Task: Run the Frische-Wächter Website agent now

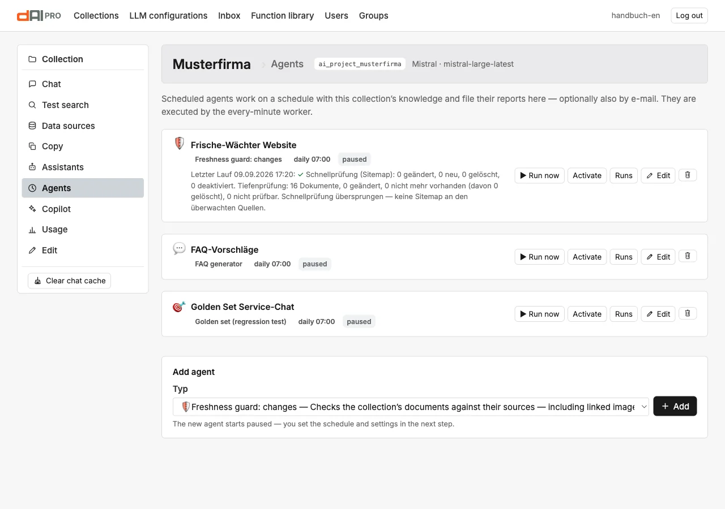Action: tap(540, 175)
